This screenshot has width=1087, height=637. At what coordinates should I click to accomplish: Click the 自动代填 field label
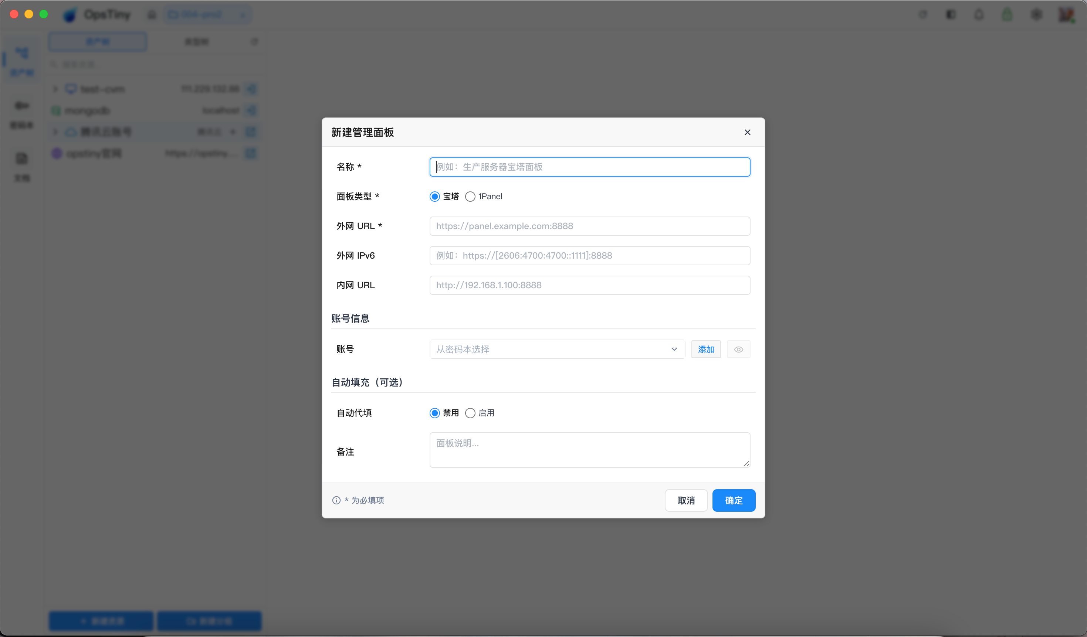[x=354, y=413]
